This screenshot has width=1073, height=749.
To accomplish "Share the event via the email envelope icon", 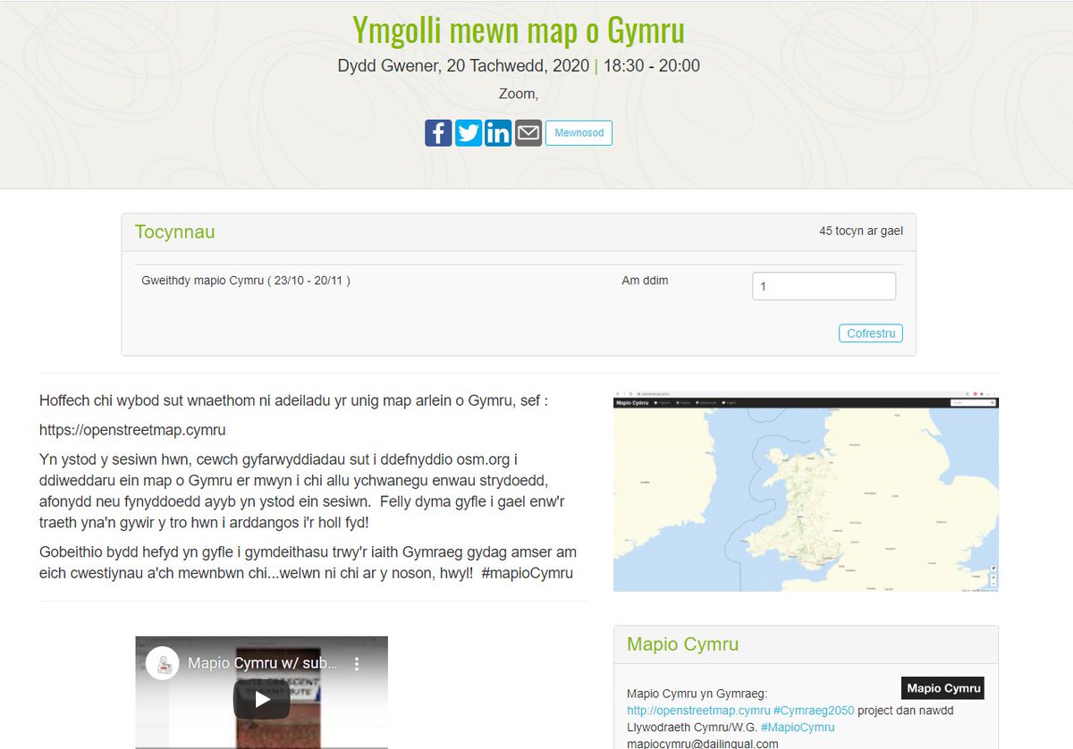I will 528,132.
